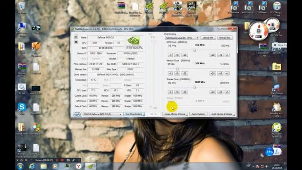Click Apply Clocks & Voltage

pos(222,114)
